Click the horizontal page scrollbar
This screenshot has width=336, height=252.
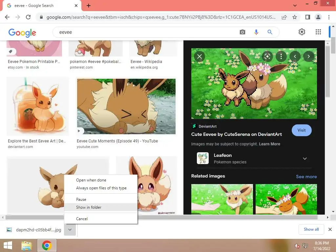162,217
